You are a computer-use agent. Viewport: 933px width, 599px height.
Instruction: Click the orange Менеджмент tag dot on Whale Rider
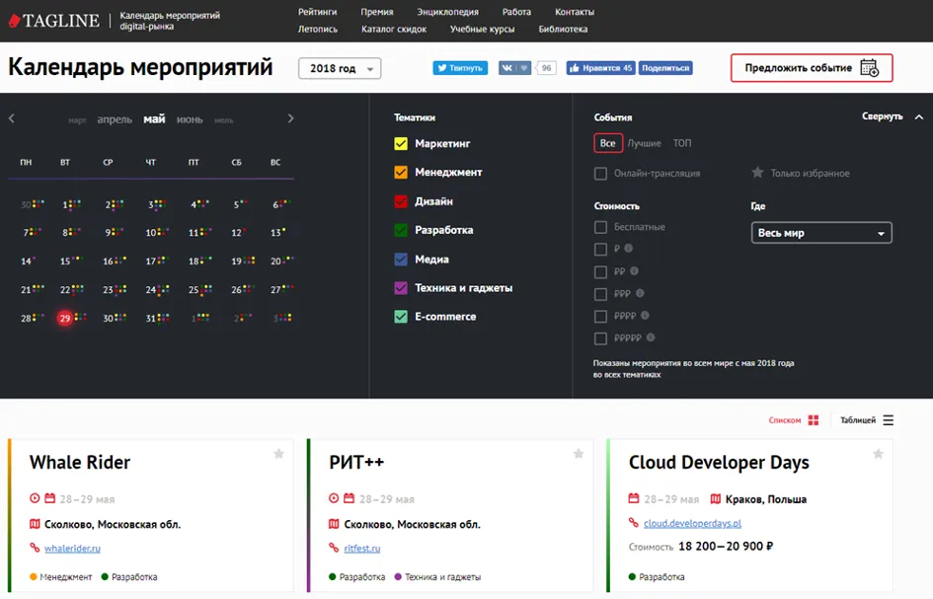click(x=34, y=576)
